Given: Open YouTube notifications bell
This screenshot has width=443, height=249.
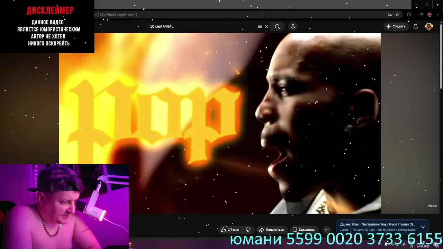Looking at the screenshot, I should tap(416, 27).
